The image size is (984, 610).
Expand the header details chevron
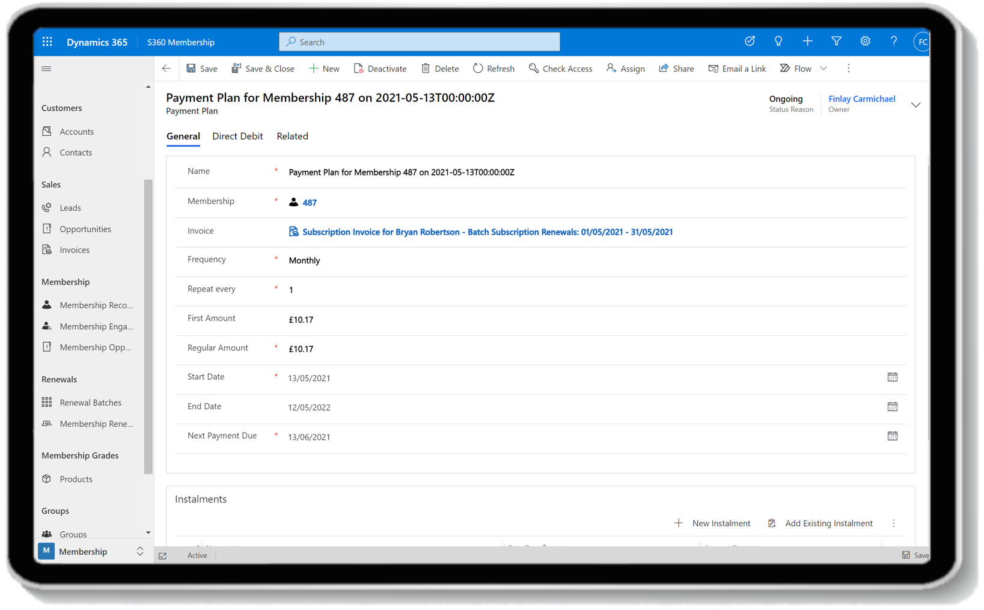point(915,105)
